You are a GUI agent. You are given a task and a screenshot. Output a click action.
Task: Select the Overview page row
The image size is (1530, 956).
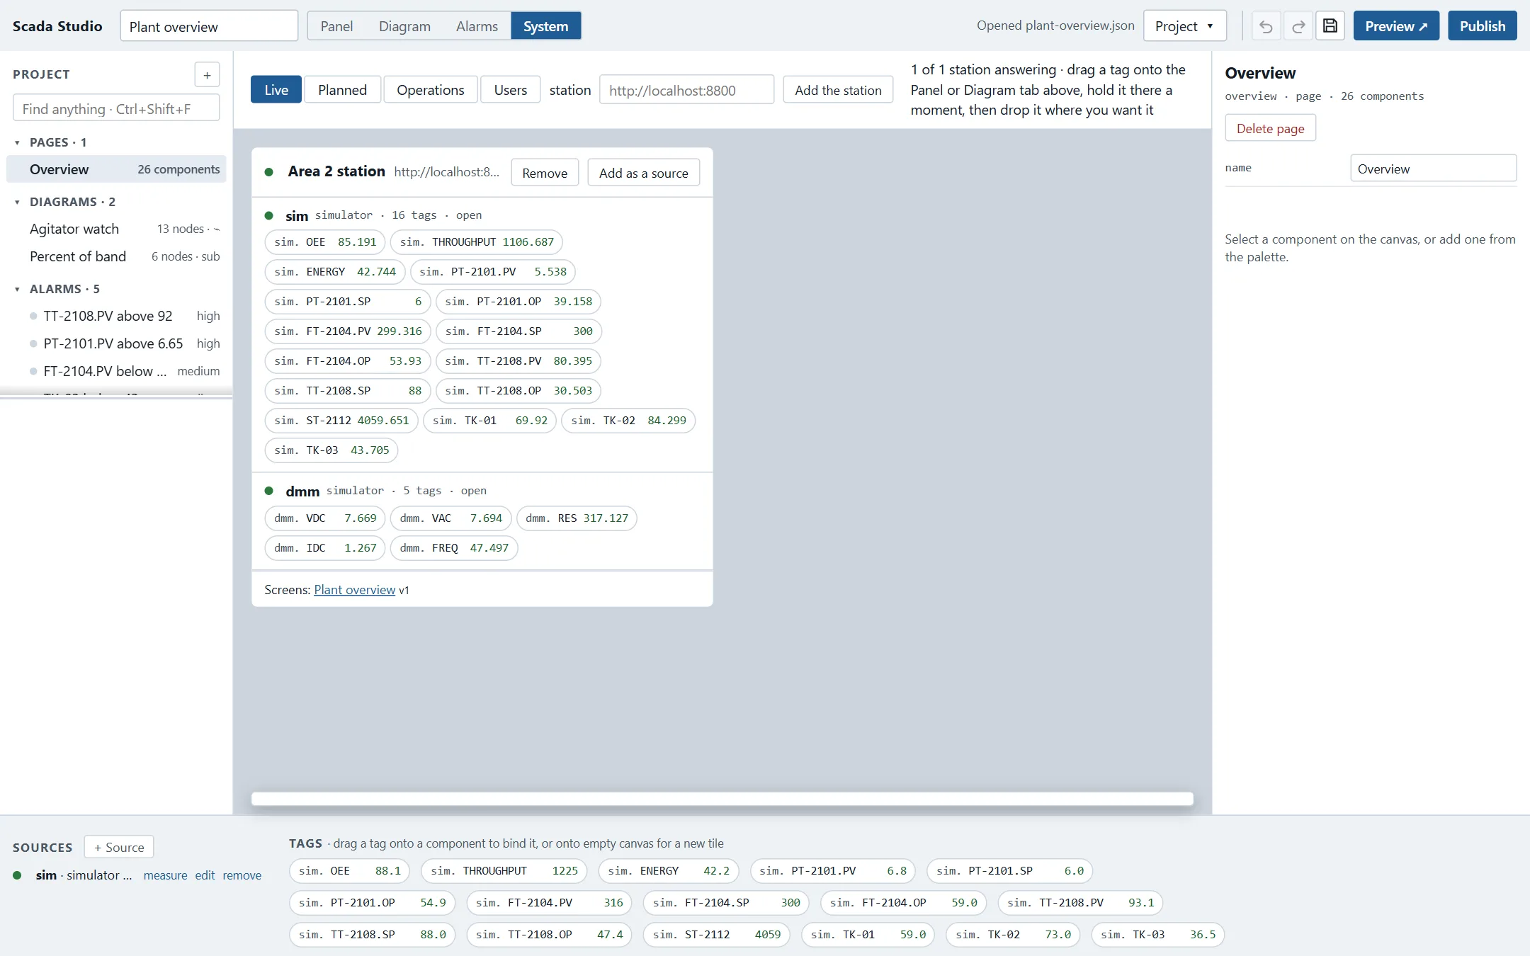116,169
